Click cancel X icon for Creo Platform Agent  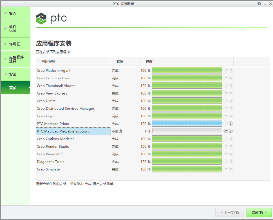pyautogui.click(x=231, y=70)
